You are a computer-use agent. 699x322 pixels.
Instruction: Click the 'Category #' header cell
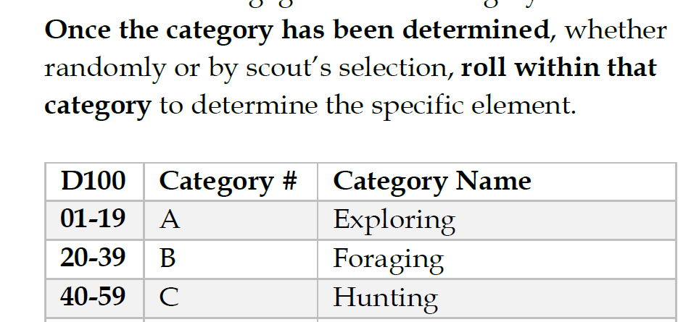click(x=228, y=181)
